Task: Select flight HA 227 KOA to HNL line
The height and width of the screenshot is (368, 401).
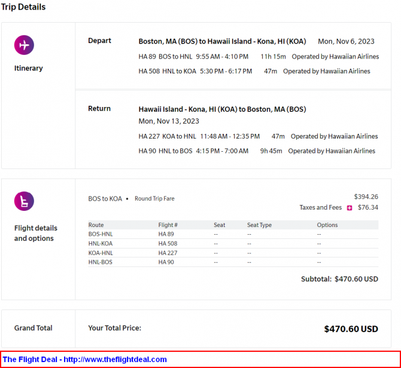Action: coord(258,137)
